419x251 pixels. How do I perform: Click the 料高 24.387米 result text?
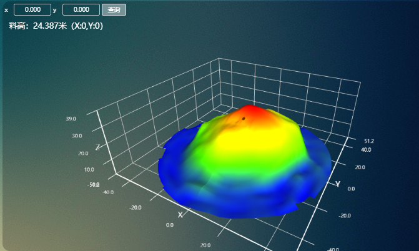[x=56, y=26]
